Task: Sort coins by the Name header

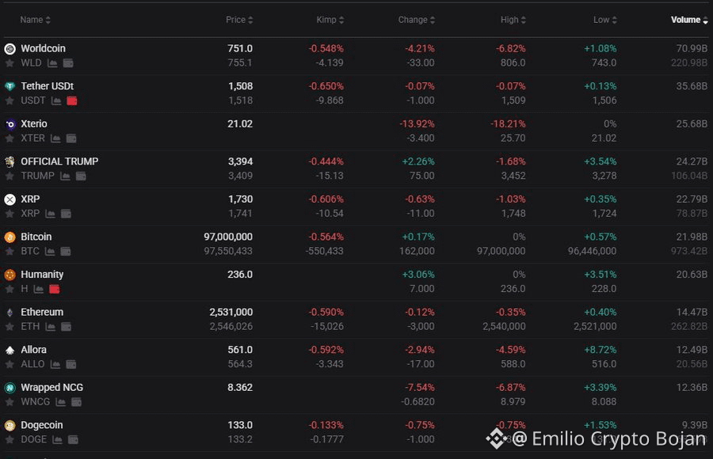Action: click(x=35, y=20)
